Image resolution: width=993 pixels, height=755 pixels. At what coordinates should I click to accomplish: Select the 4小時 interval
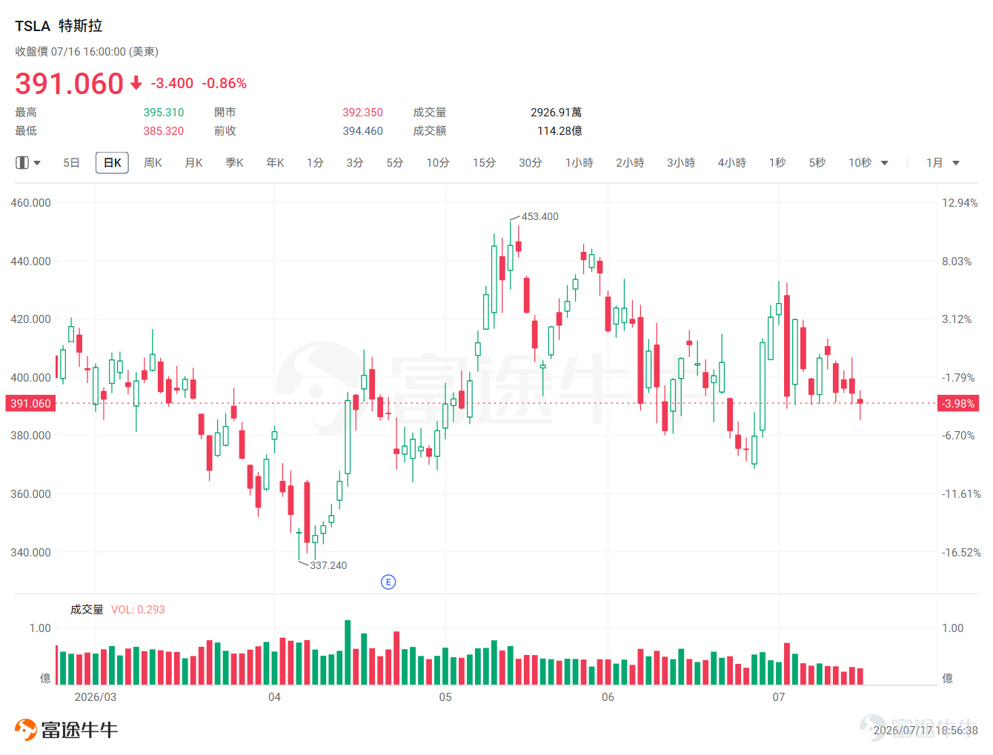[732, 162]
